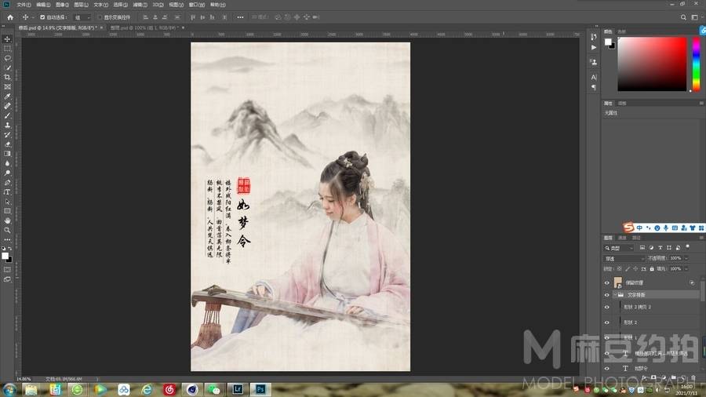Select the Healing Brush tool
Viewport: 706px width, 397px height.
[7, 106]
